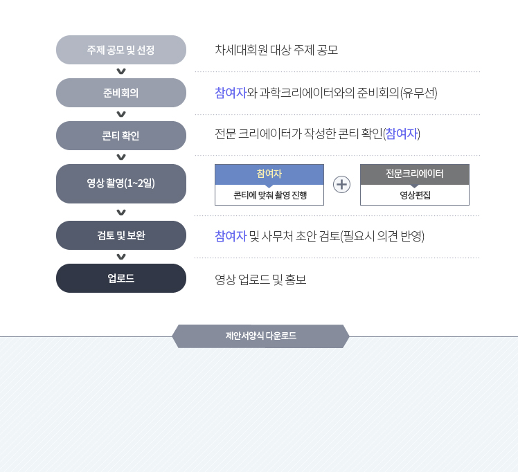
Task: Click the 영상편집 box
Action: [415, 195]
